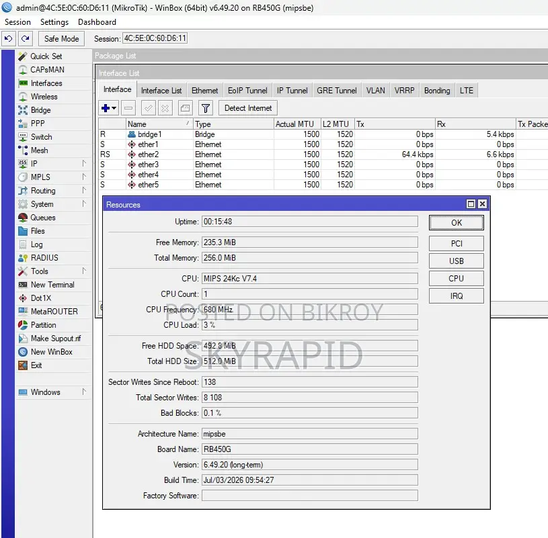This screenshot has height=538, width=548.
Task: Click the disable X icon
Action: pos(165,108)
